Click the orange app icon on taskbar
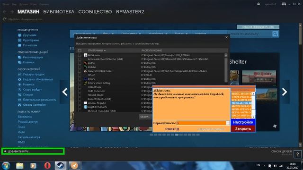303x170 pixels. point(74,166)
